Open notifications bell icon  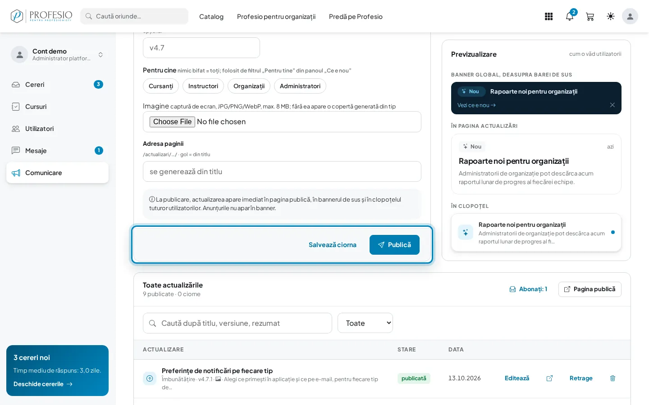[570, 17]
